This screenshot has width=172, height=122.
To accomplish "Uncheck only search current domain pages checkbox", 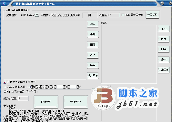I will pos(5,82).
